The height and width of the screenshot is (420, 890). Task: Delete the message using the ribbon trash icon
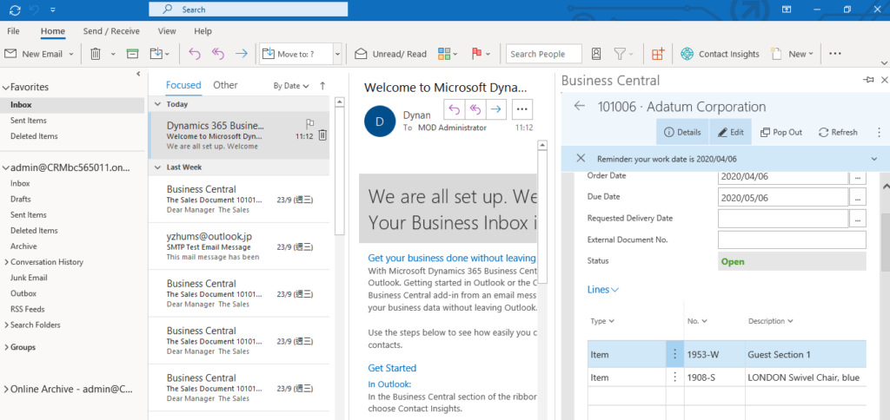point(96,54)
